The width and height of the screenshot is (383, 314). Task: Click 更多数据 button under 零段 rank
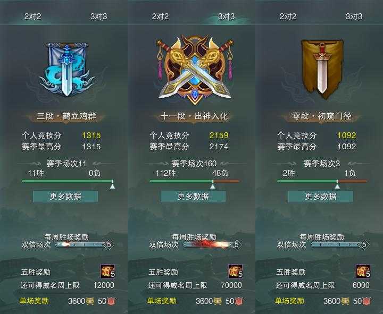[321, 197]
